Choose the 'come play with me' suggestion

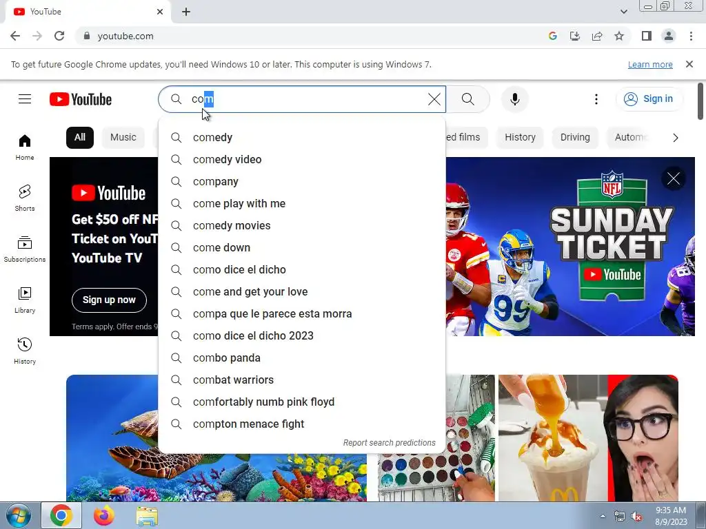pos(302,204)
